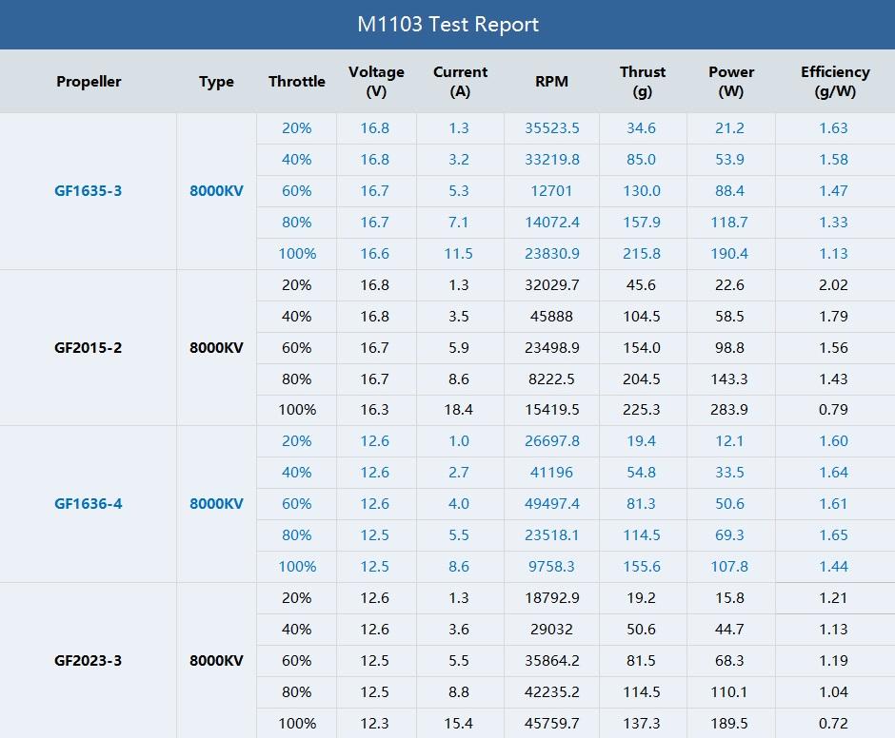Viewport: 895px width, 738px height.
Task: Select RPM value 15419.5
Action: click(x=552, y=410)
